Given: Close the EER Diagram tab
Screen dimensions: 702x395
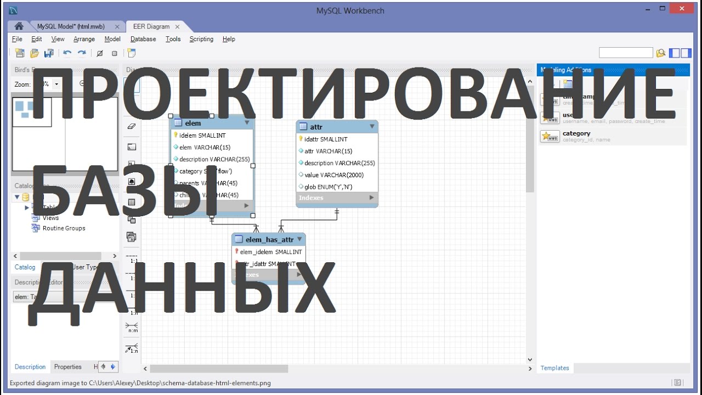Looking at the screenshot, I should [177, 26].
